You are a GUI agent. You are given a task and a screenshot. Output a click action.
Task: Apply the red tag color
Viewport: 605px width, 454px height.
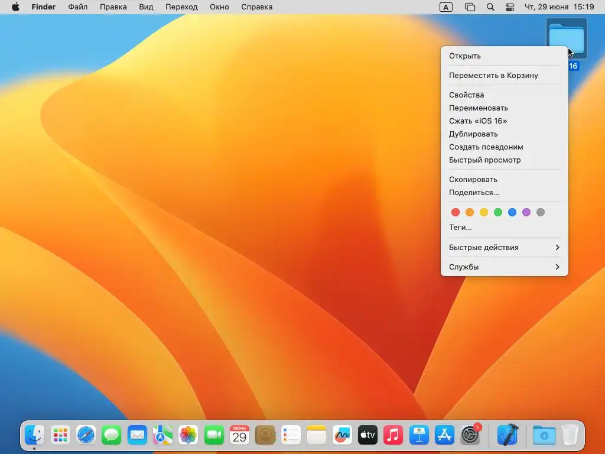coord(456,212)
